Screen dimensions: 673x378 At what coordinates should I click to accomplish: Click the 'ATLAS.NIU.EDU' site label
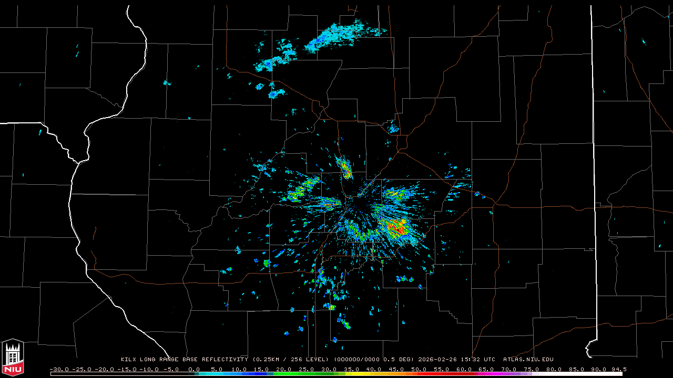pos(528,360)
